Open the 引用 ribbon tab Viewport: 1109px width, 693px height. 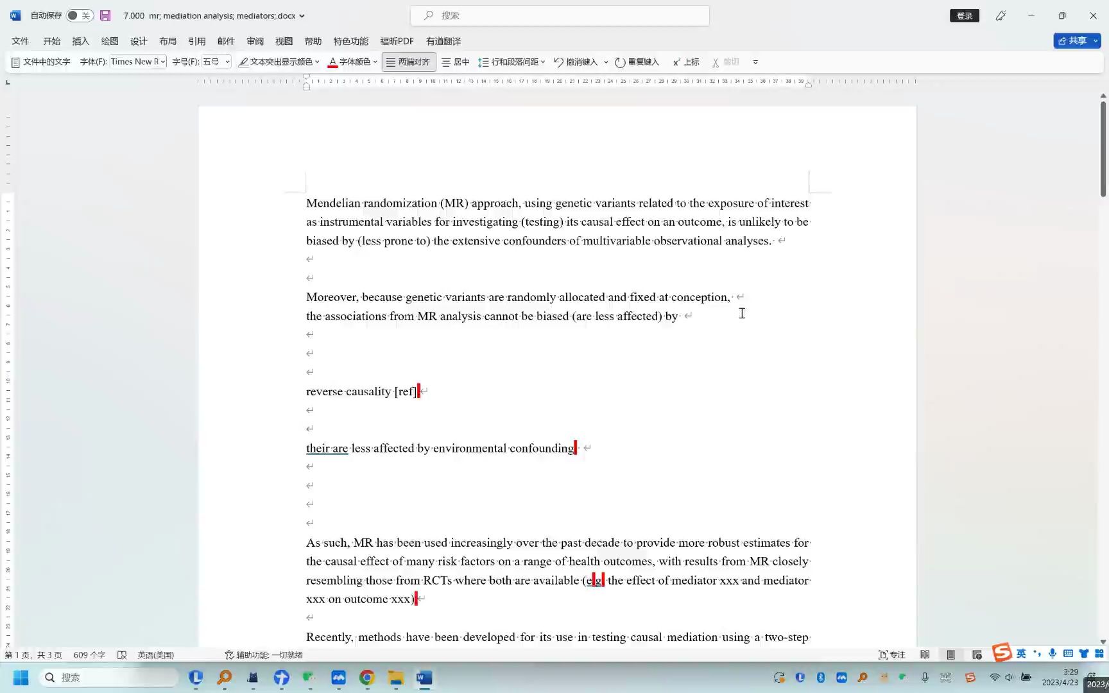coord(197,41)
